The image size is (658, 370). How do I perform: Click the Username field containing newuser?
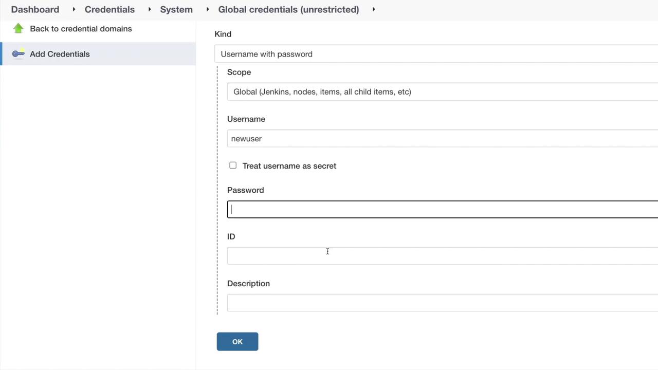click(x=442, y=139)
